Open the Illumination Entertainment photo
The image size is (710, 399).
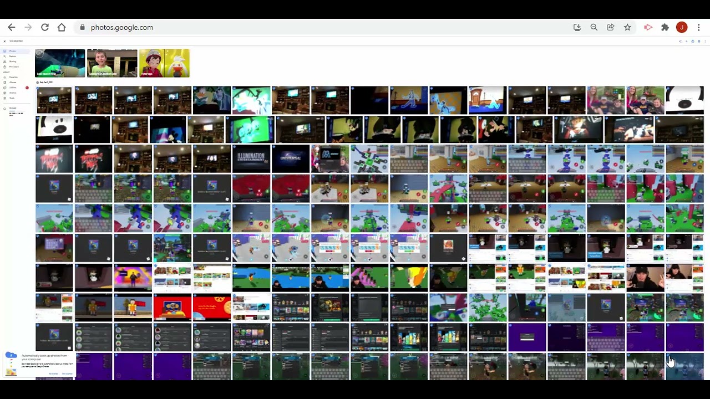coord(251,158)
